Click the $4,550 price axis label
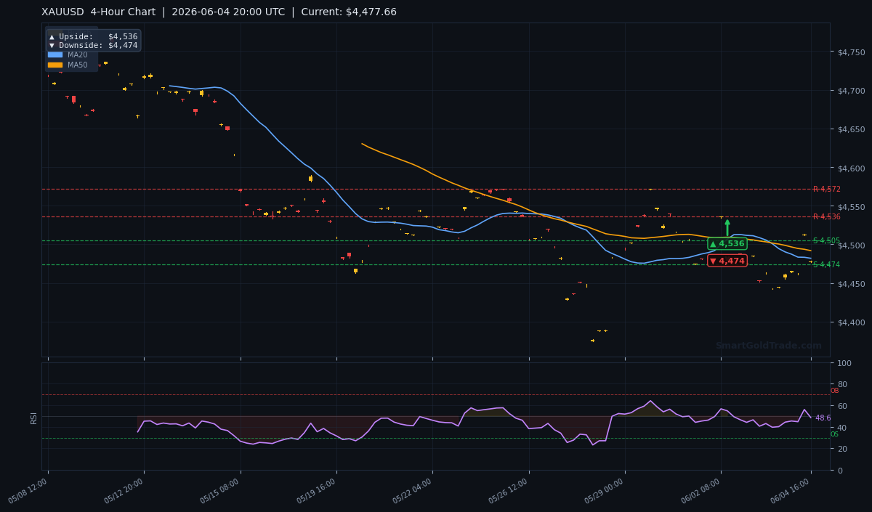The height and width of the screenshot is (512, 872). click(852, 207)
